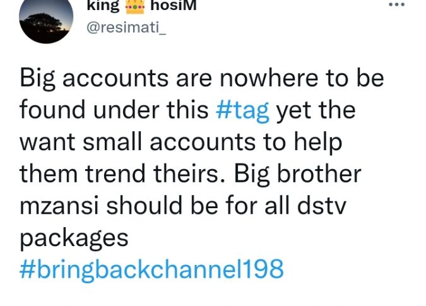This screenshot has height=306, width=426.
Task: Click 'found under this' tweet text
Action: click(114, 110)
